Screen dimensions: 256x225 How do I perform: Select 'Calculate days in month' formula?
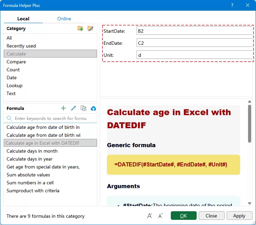(x=50, y=151)
